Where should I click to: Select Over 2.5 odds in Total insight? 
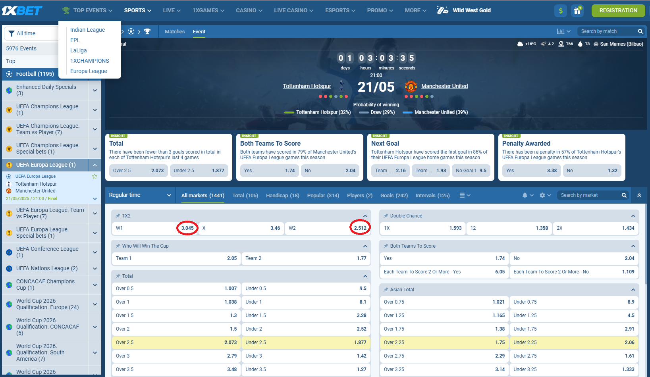139,171
